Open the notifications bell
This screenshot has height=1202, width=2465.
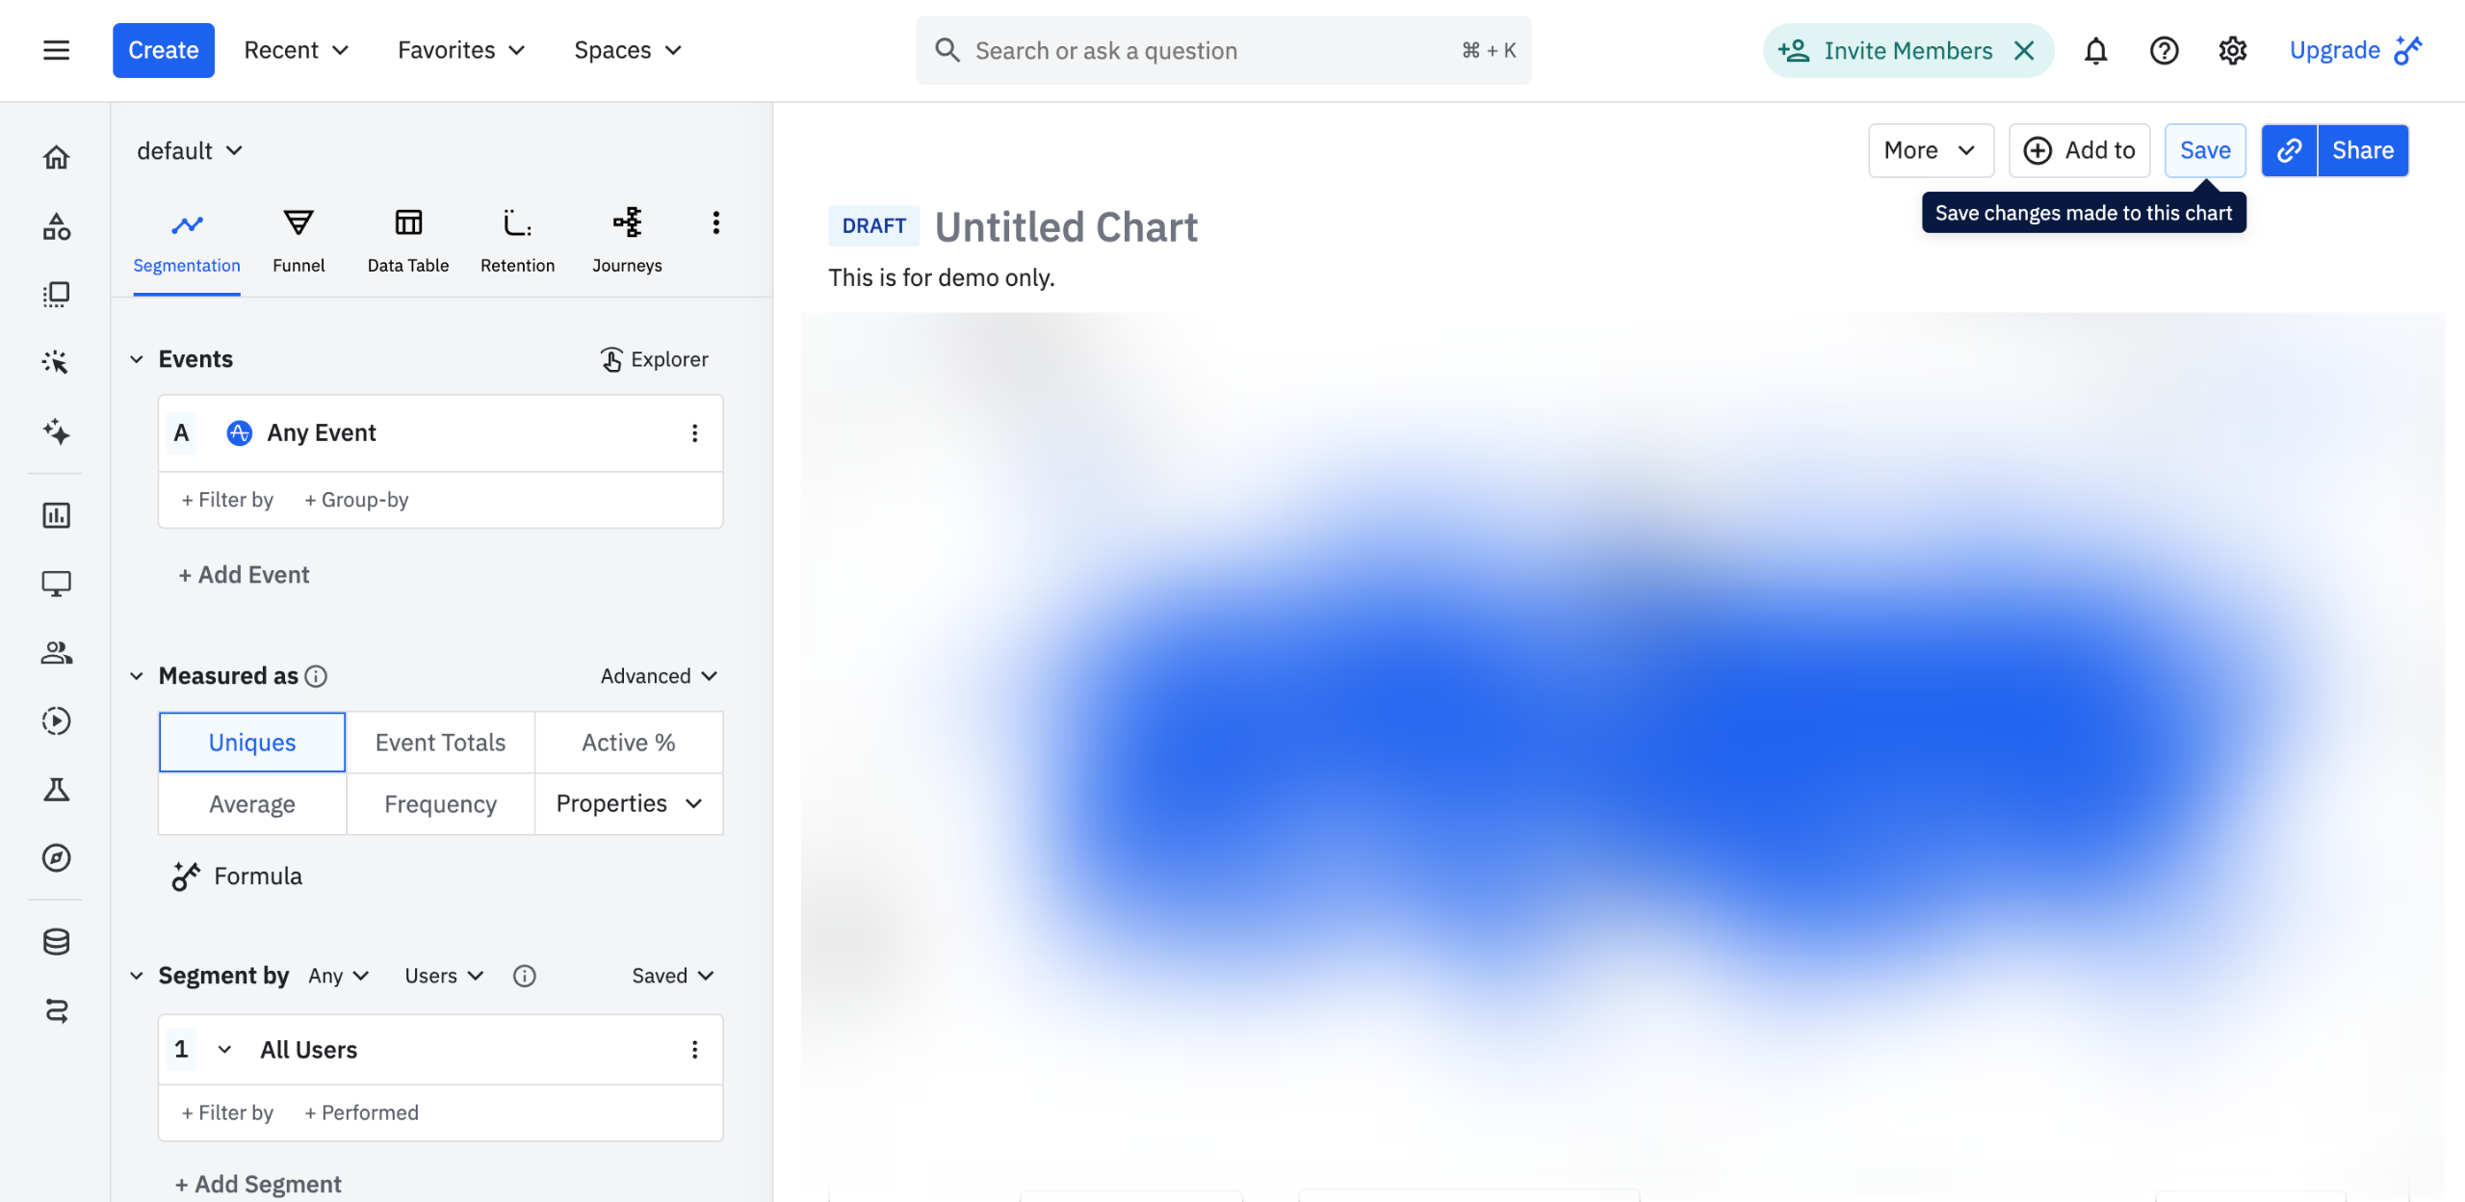coord(2095,50)
